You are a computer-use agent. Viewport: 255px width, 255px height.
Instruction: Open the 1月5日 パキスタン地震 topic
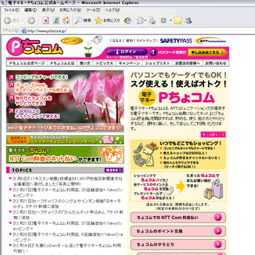pyautogui.click(x=68, y=181)
